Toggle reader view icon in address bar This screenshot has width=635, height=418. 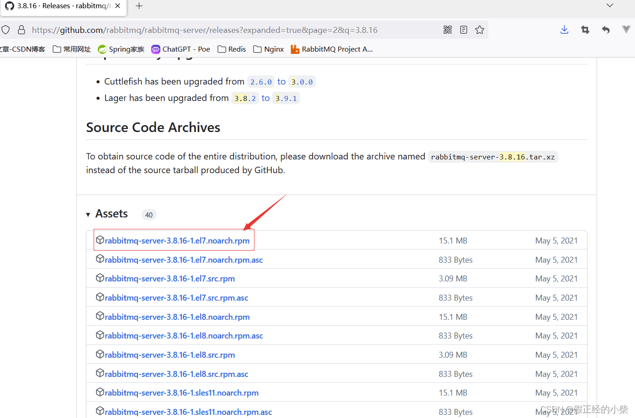pyautogui.click(x=464, y=30)
